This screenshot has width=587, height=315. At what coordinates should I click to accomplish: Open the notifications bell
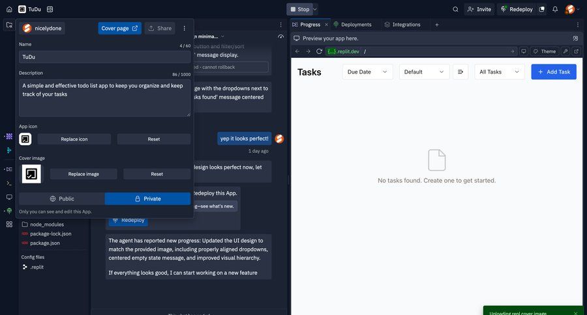click(x=555, y=9)
